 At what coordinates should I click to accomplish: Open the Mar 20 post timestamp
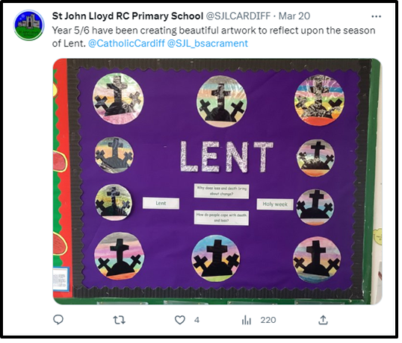coord(294,16)
